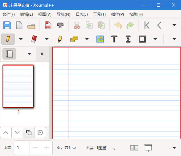The width and height of the screenshot is (181, 156).
Task: Open the shape tool dropdown arrow
Action: [x=155, y=39]
